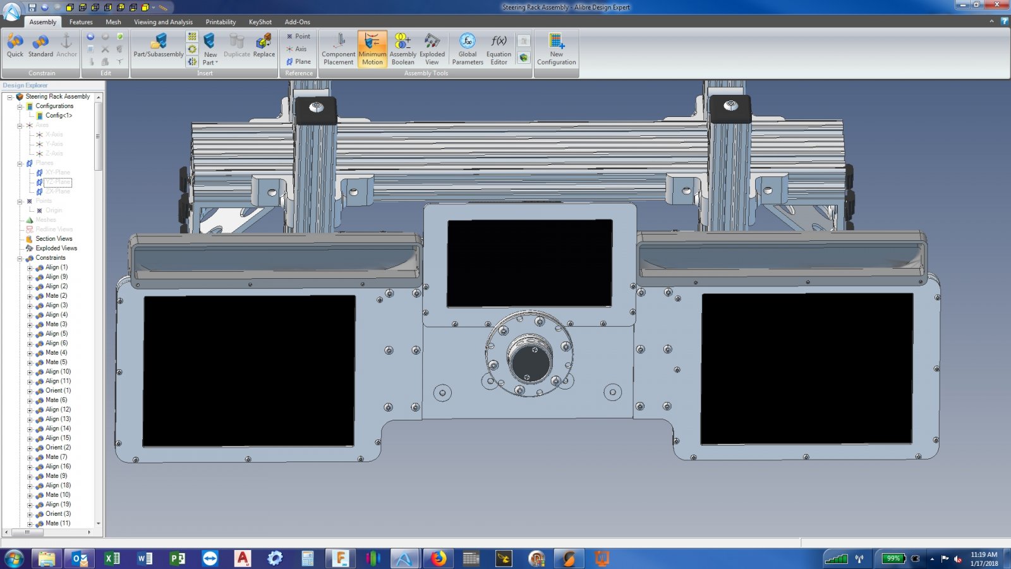Open the Viewing and Analysis tab
1011x569 pixels.
pos(163,22)
